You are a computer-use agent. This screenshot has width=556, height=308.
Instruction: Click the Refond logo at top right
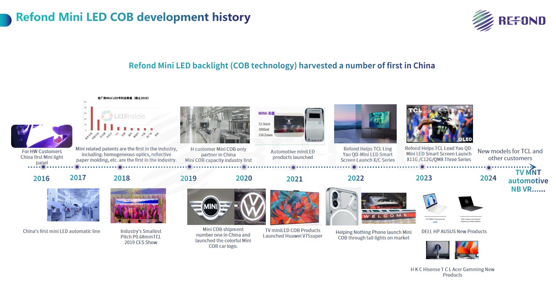click(x=509, y=20)
